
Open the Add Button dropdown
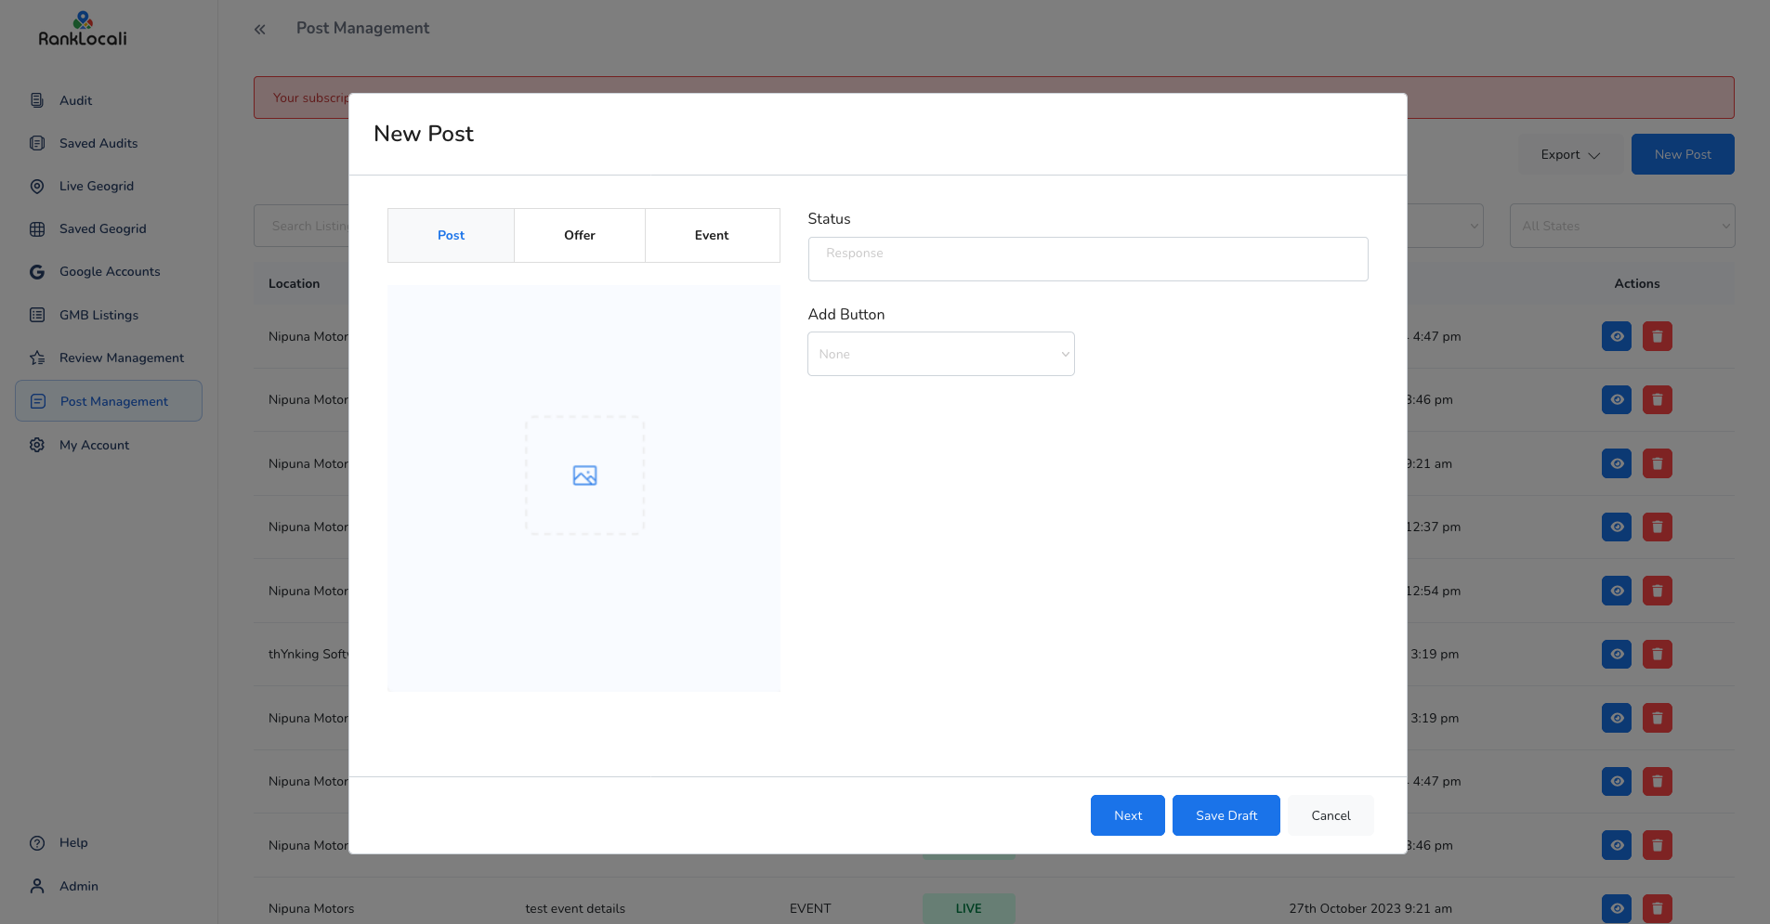(x=940, y=354)
